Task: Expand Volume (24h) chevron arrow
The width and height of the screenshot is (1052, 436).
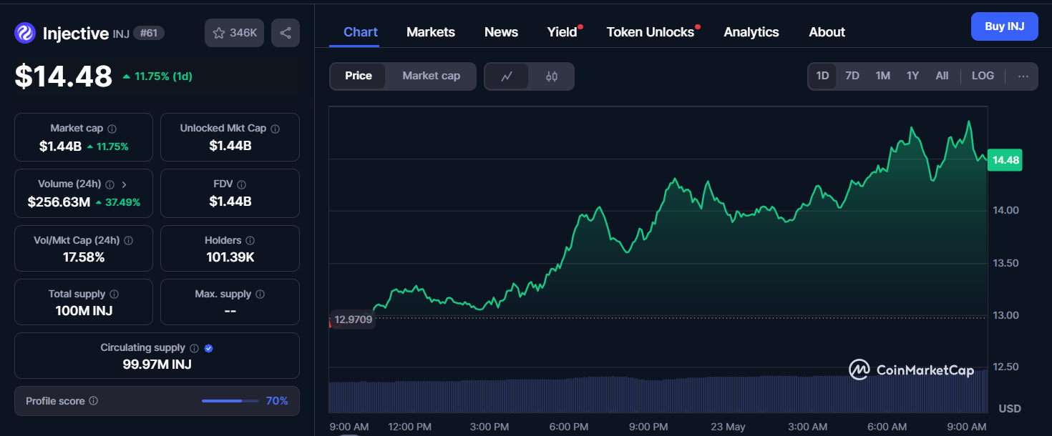Action: (124, 184)
